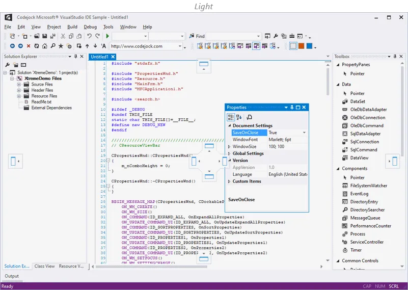Click the Favorites star icon

pyautogui.click(x=61, y=46)
